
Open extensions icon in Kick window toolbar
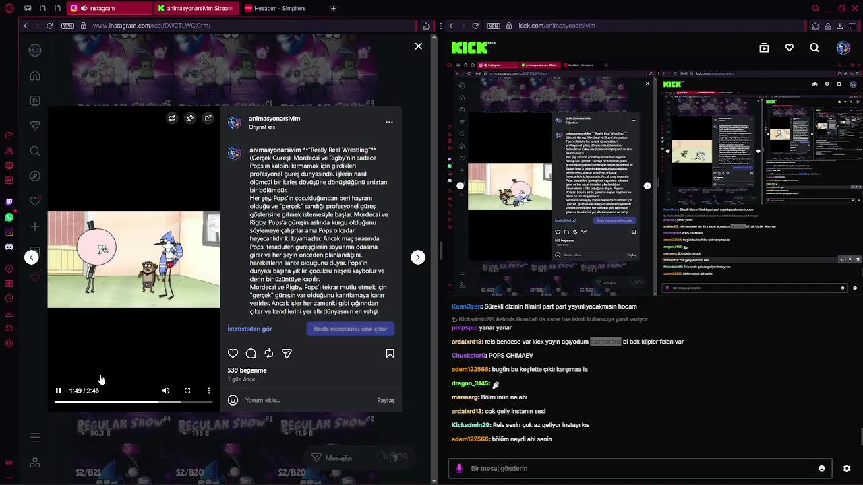(x=816, y=26)
